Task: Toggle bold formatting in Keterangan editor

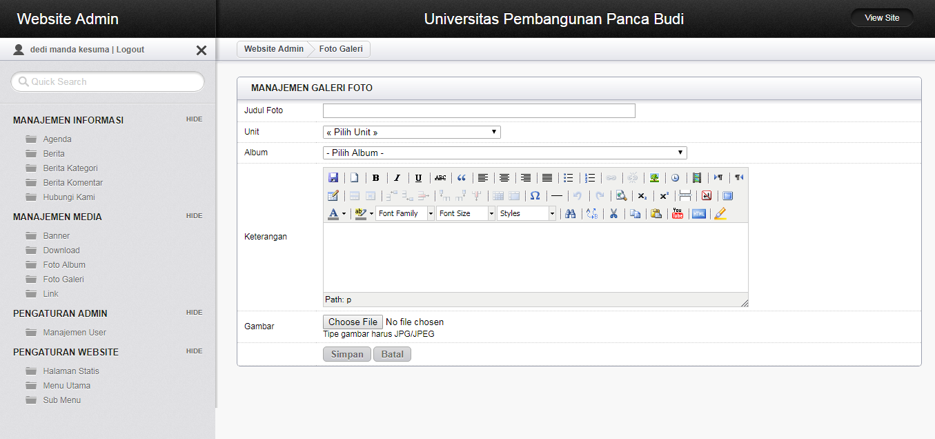Action: (x=376, y=177)
